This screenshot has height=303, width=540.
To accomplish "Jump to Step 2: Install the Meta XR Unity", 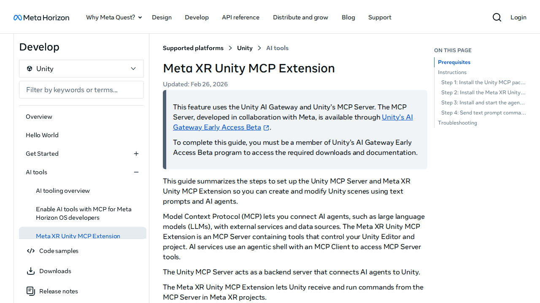I will (483, 93).
